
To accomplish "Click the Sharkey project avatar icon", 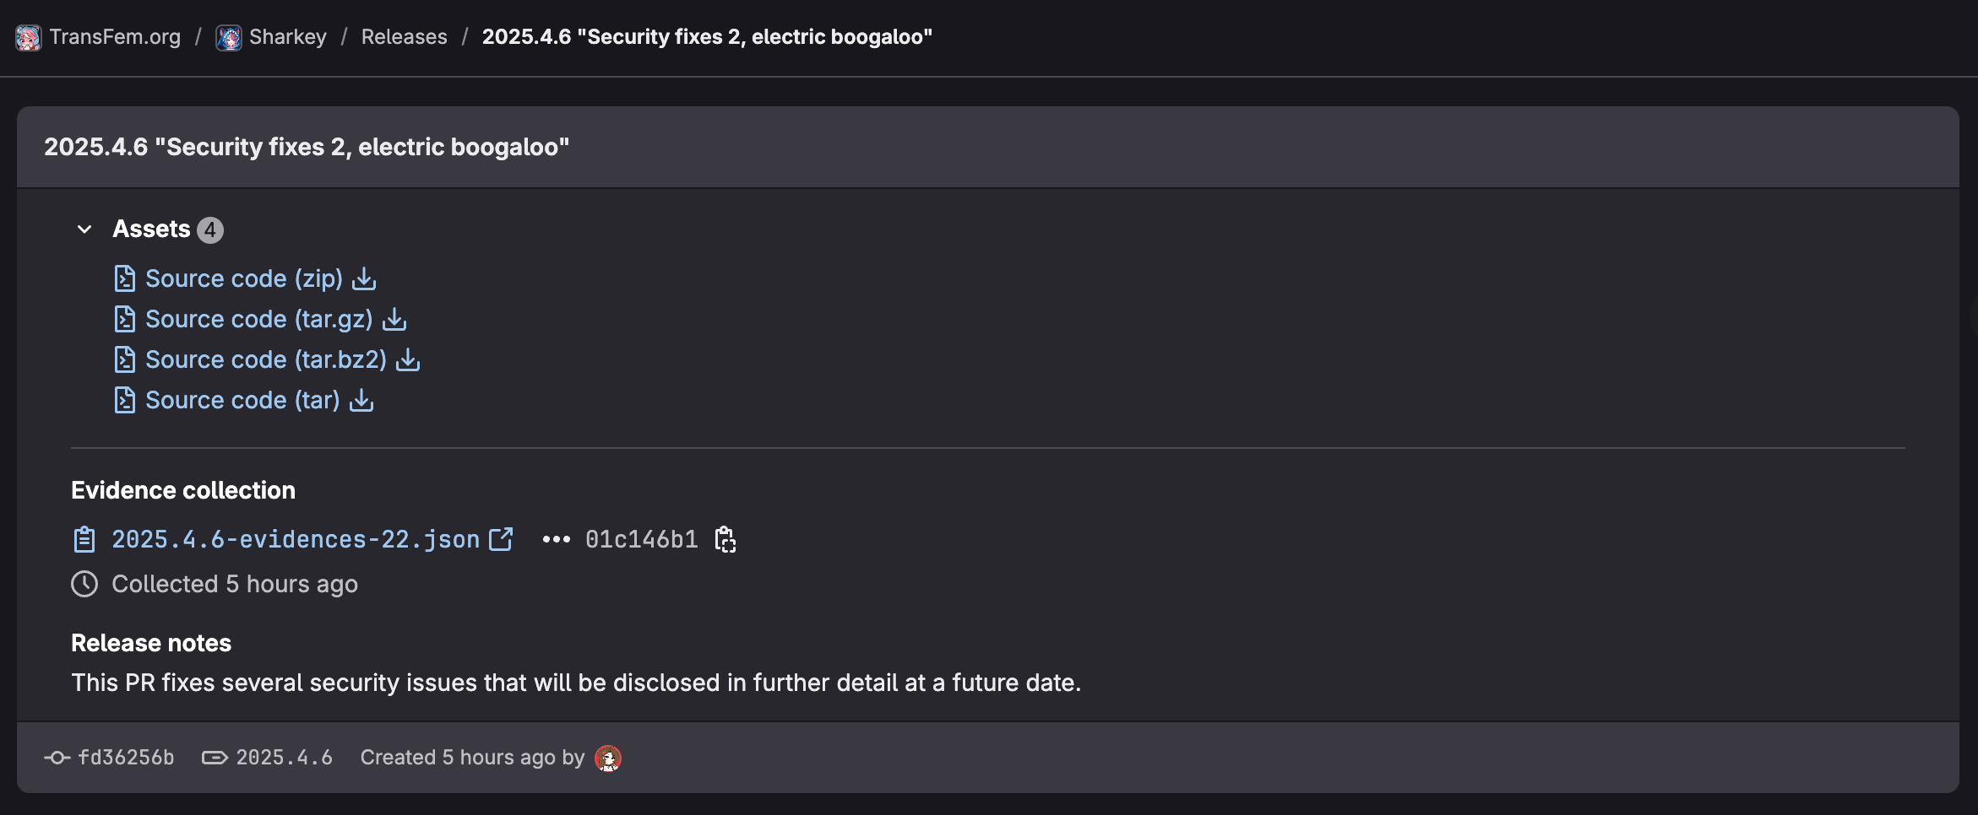I will point(229,37).
